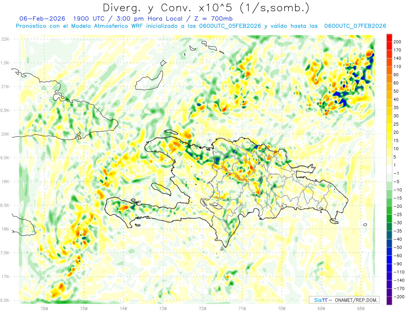Click the "76W" longitude label
Viewport: 405px width, 313px height.
click(x=45, y=308)
